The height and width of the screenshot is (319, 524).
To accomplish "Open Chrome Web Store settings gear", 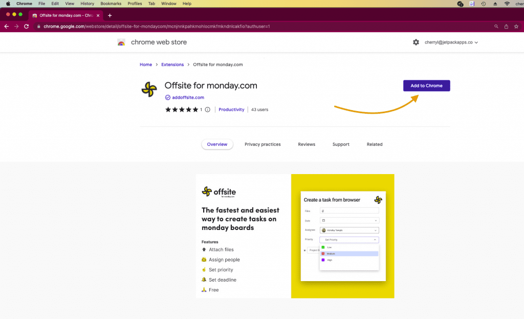I will [x=416, y=42].
